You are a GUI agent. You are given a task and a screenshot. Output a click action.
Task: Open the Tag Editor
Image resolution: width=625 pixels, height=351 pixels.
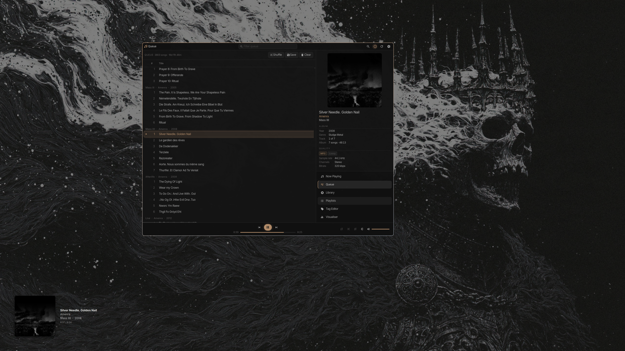[354, 209]
